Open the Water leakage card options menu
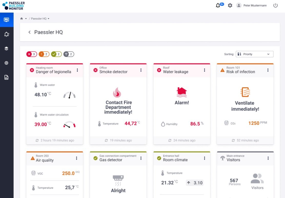Screen dimensions: 285x198 point(205,70)
